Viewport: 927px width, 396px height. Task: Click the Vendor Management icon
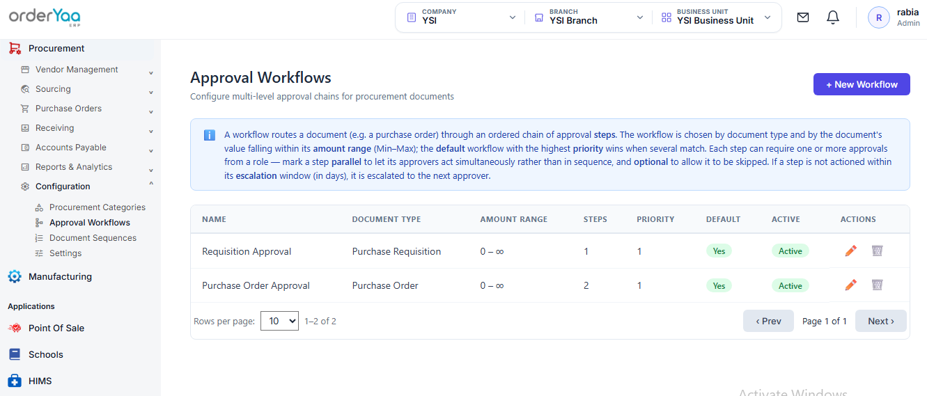pos(25,70)
